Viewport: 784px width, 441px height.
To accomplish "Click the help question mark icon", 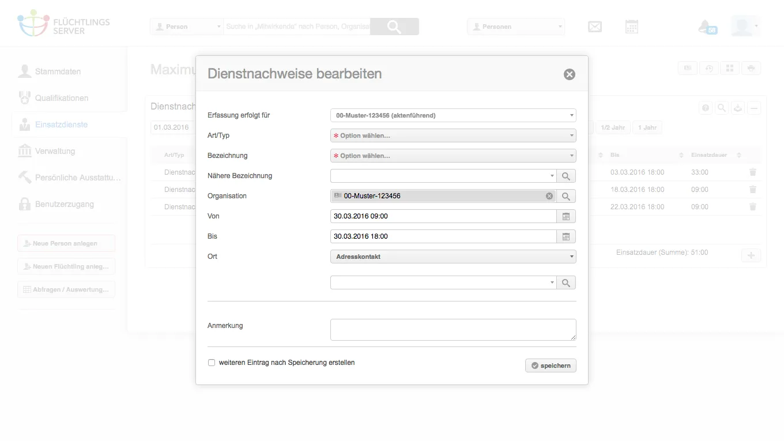I will coord(706,108).
